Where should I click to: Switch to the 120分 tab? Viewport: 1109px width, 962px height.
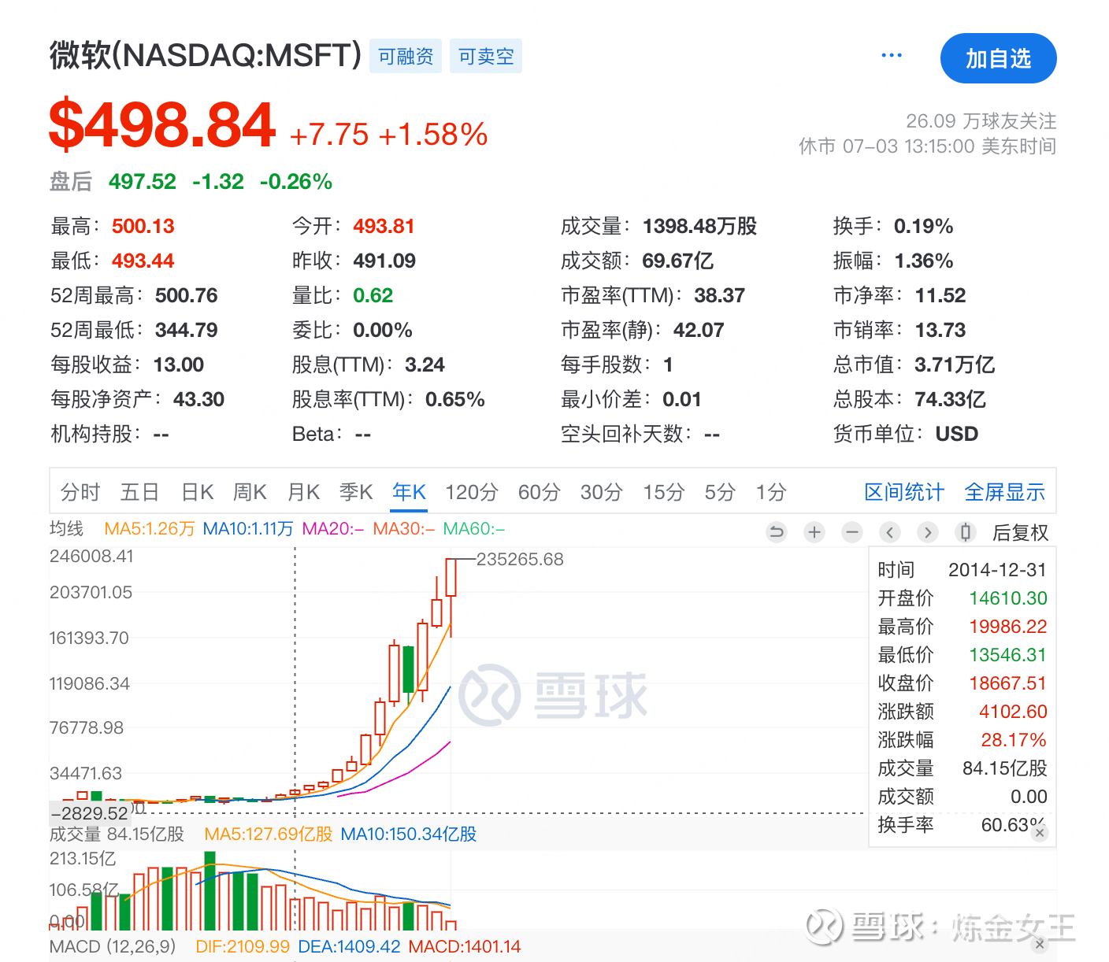click(x=472, y=493)
